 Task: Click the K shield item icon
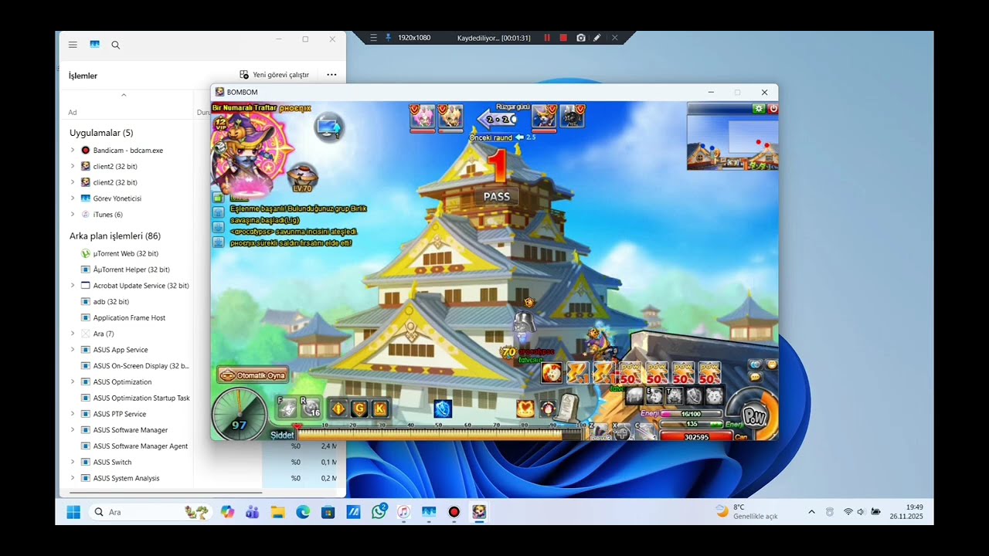[x=379, y=409]
